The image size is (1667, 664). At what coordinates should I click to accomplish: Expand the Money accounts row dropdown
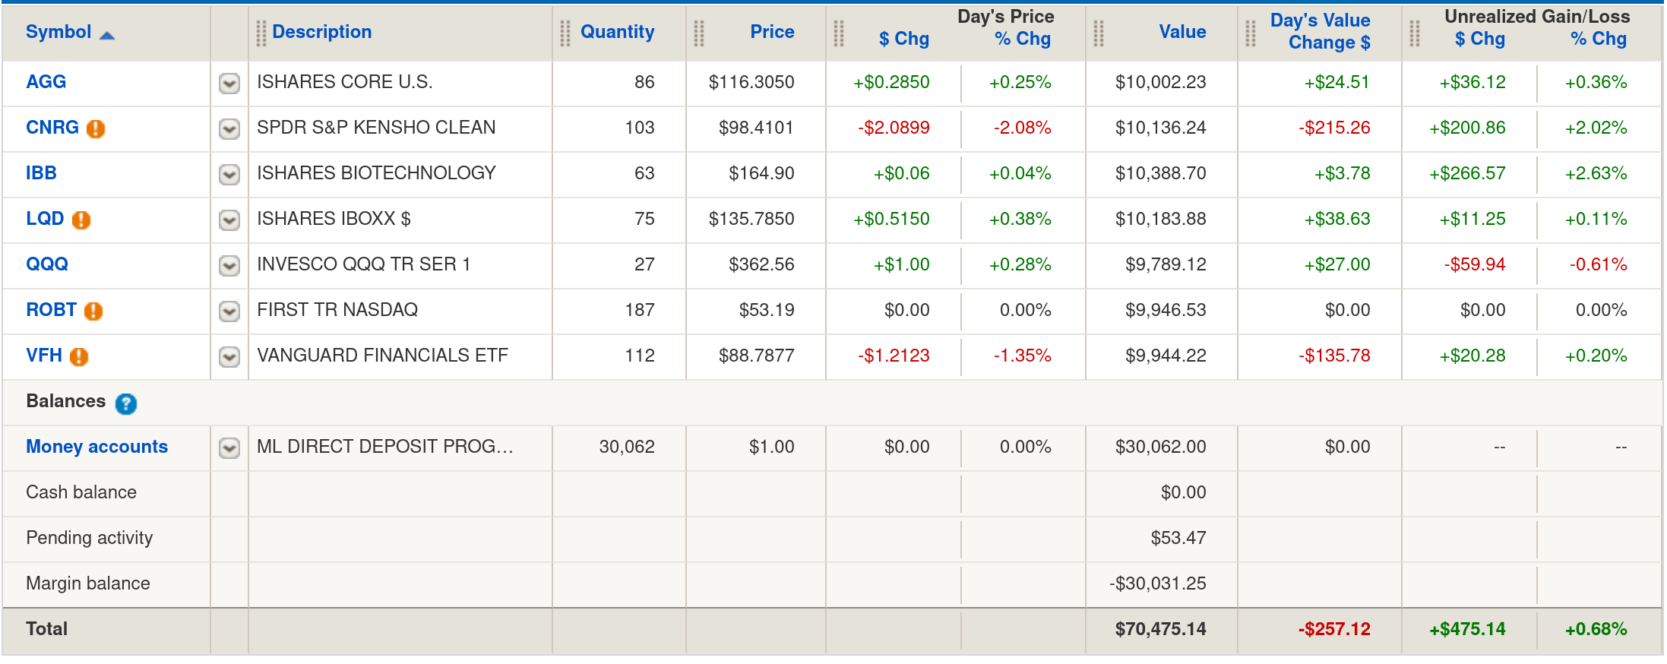(x=229, y=447)
